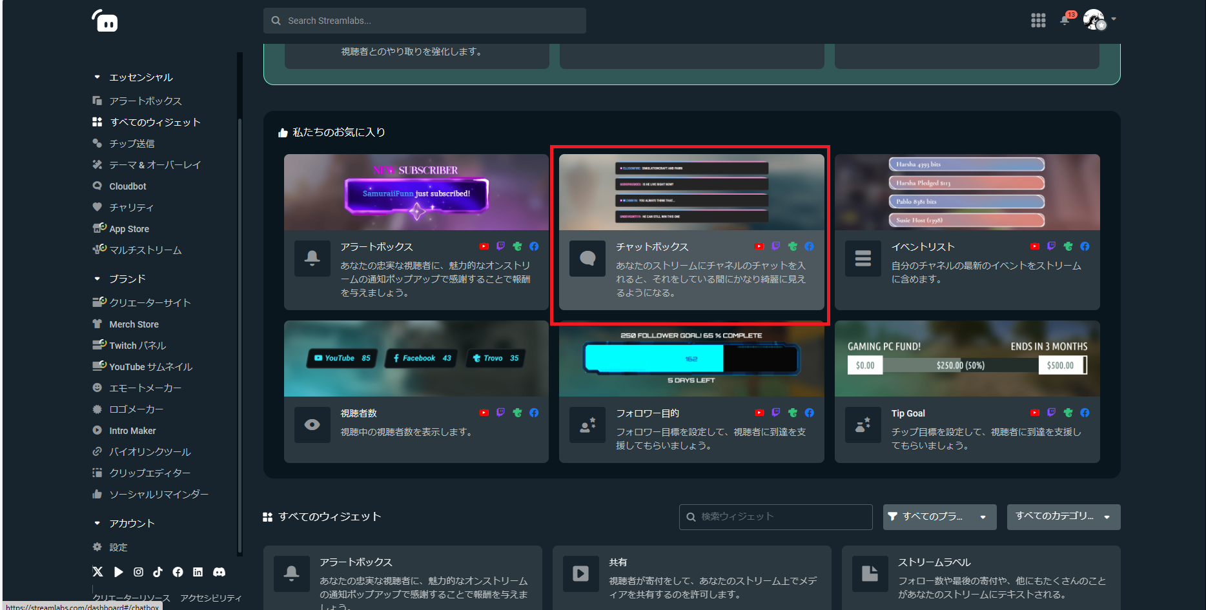Viewport: 1206px width, 610px height.
Task: Click the YouTube icon on the Tip Goal card
Action: point(1035,413)
